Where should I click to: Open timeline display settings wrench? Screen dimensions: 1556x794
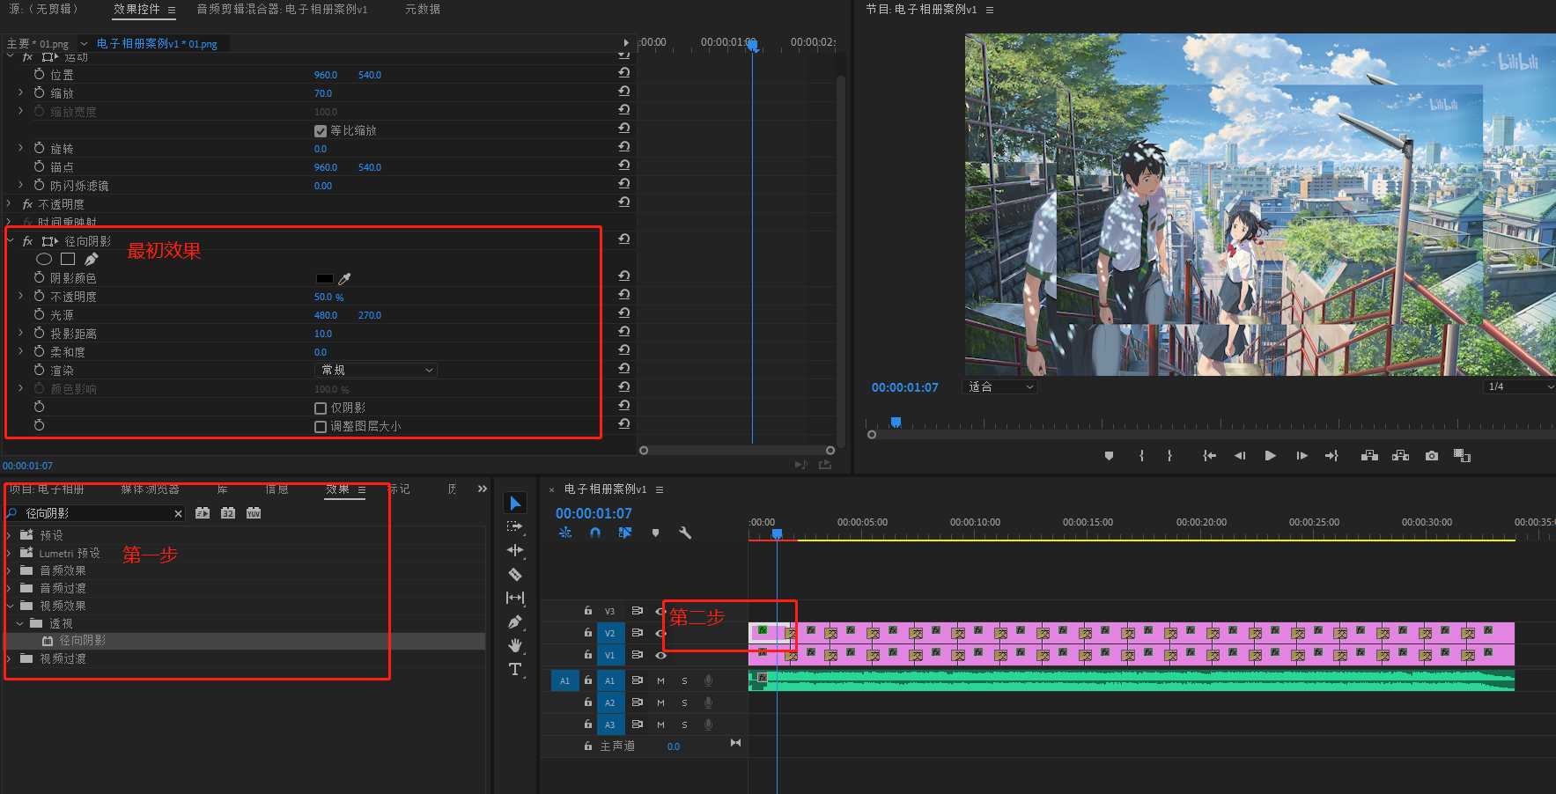point(685,533)
